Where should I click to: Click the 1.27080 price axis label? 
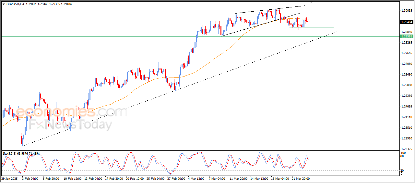pyautogui.click(x=407, y=64)
